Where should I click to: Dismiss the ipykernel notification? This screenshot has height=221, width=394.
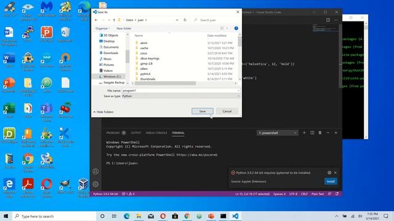tap(335, 173)
